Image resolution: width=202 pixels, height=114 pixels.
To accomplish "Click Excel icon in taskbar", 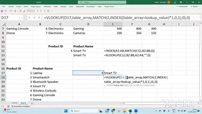I will coord(130,111).
